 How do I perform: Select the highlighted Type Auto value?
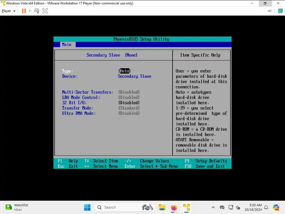pyautogui.click(x=124, y=71)
